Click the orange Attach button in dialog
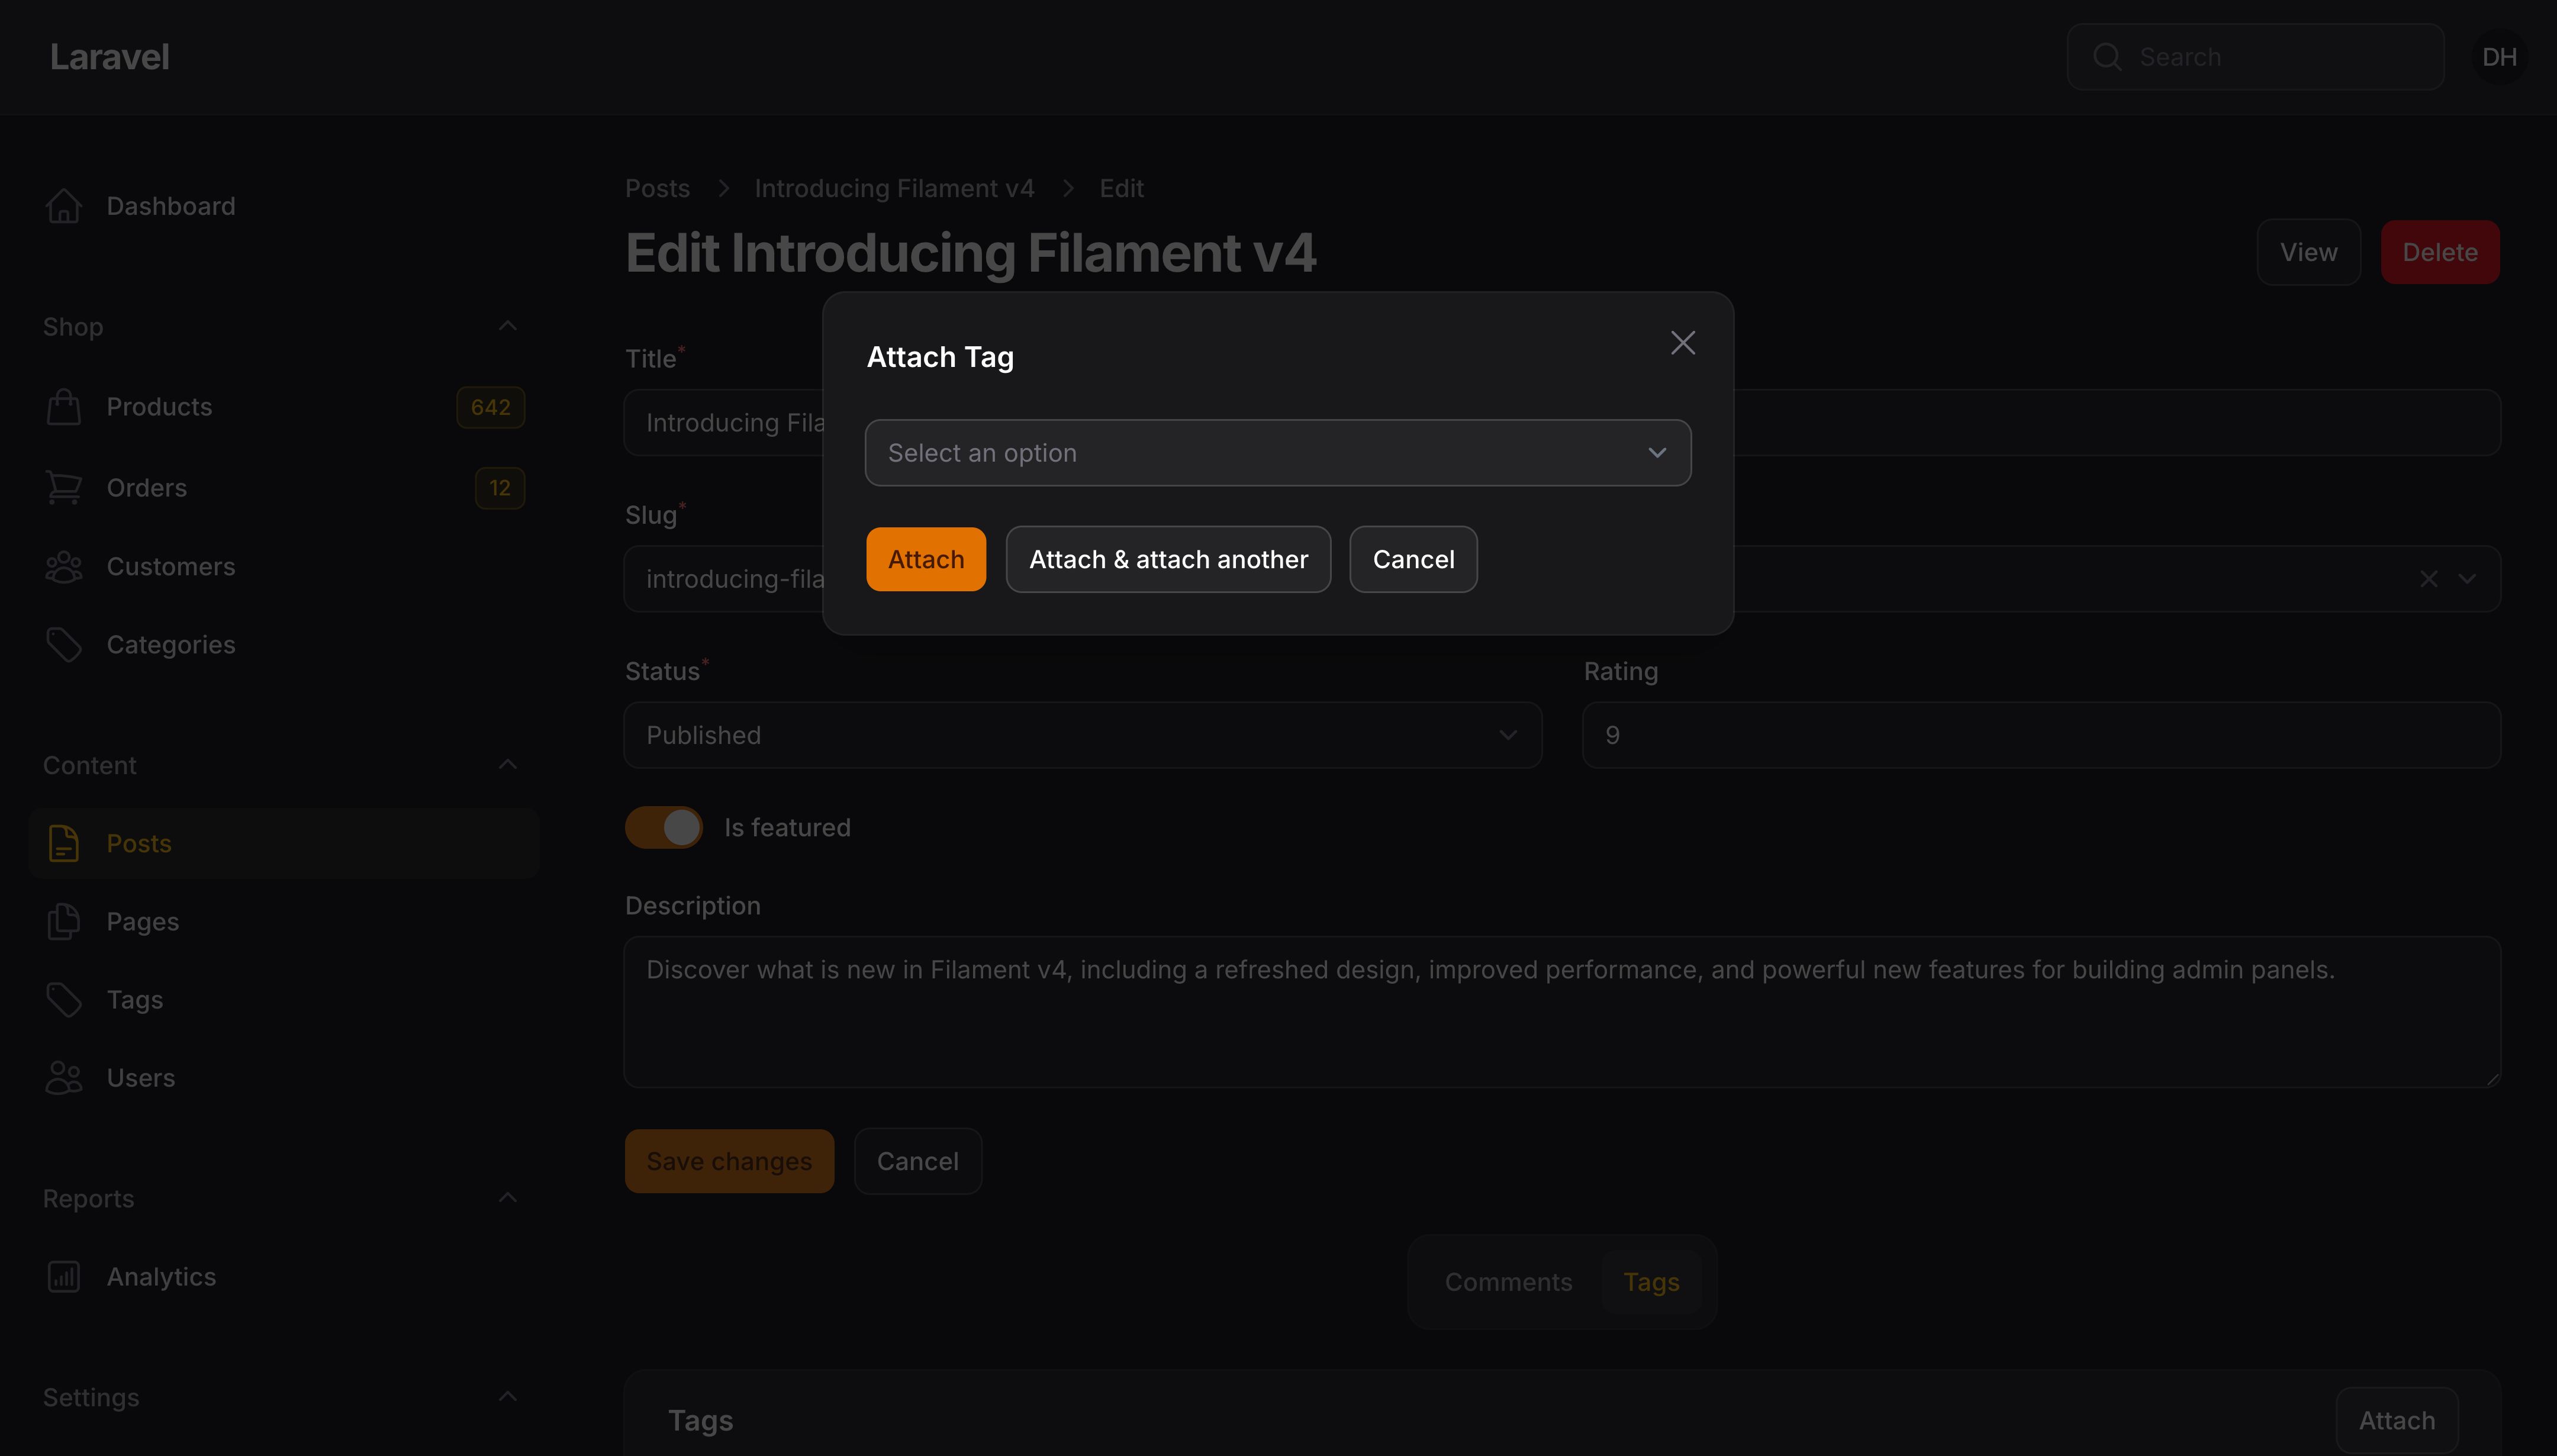 tap(926, 559)
